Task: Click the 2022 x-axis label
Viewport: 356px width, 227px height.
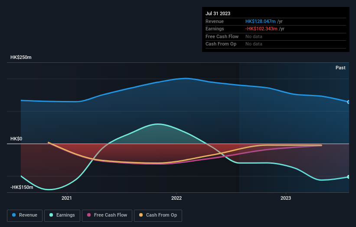Action: 176,198
